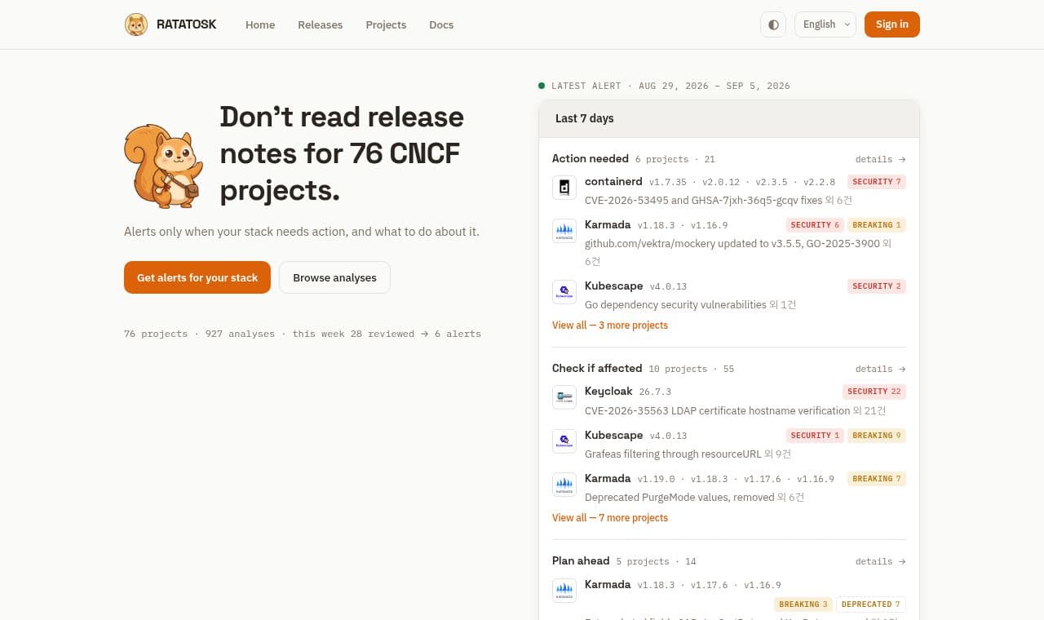Expand View all 7 more projects

point(610,517)
